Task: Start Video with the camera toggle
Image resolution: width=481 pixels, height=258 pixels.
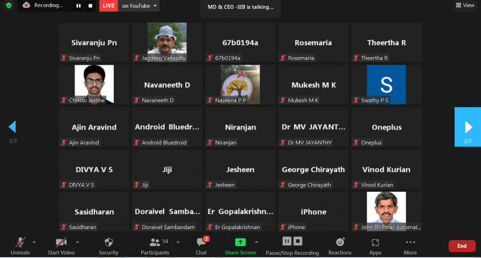Action: (61, 245)
